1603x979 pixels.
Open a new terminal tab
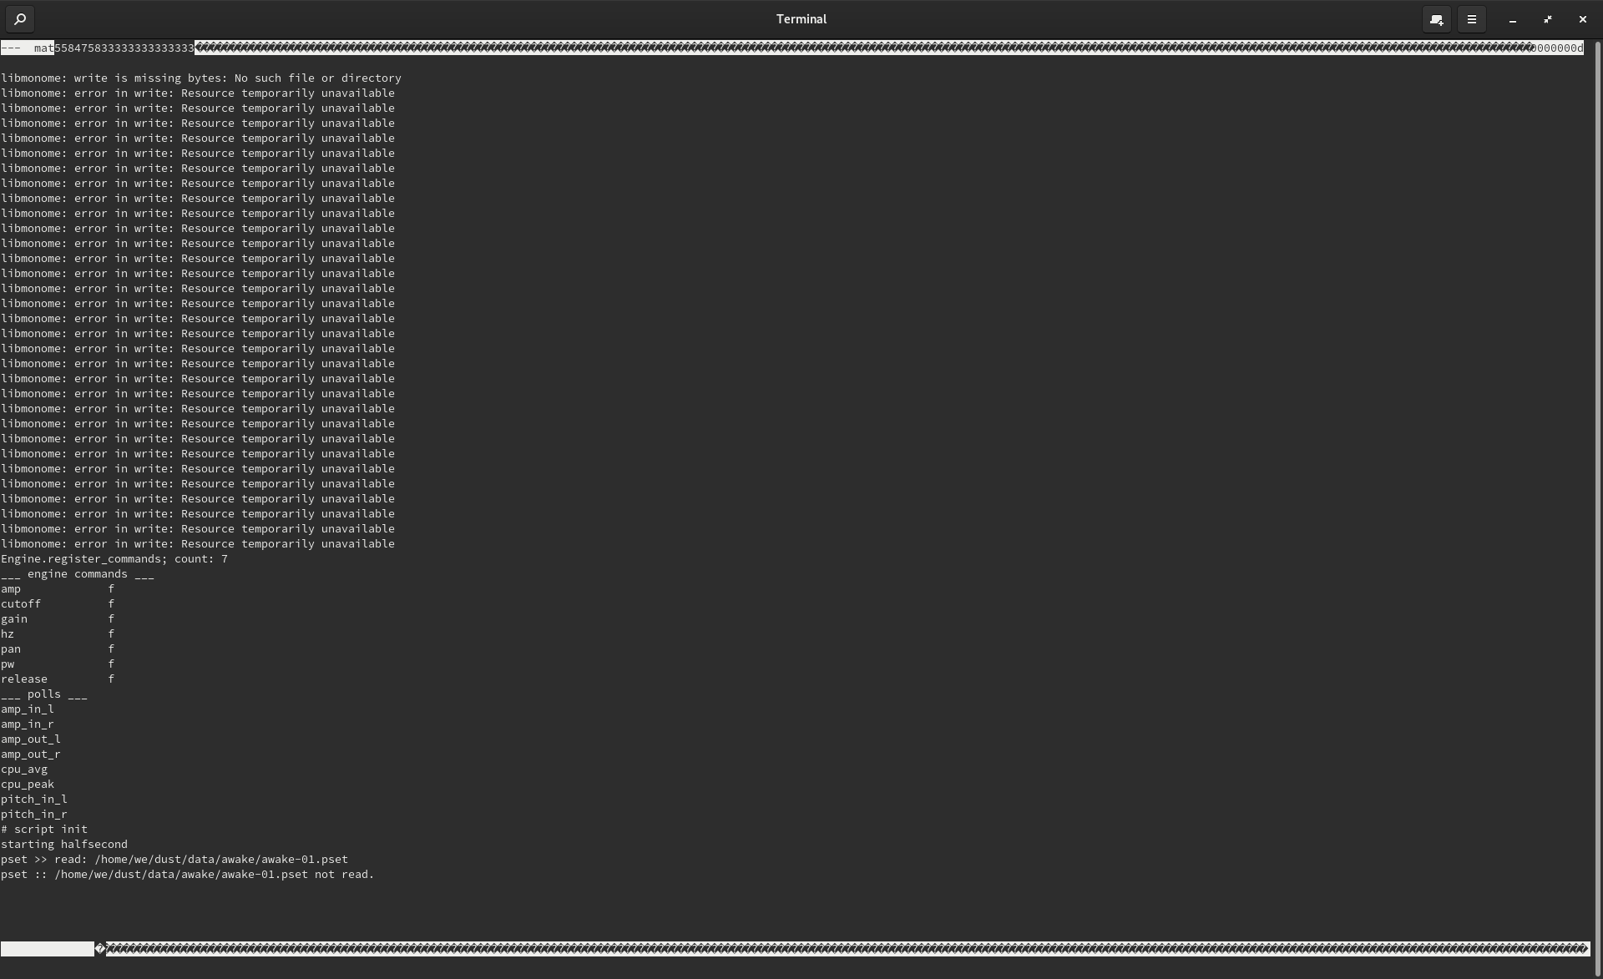pyautogui.click(x=1436, y=18)
